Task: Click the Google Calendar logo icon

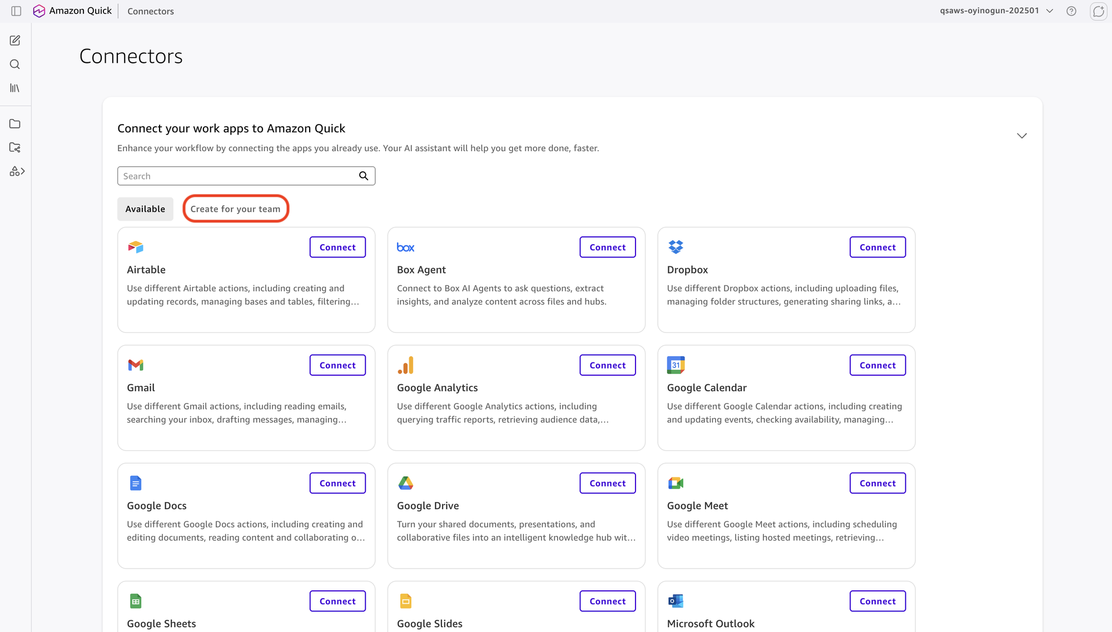Action: pyautogui.click(x=676, y=365)
